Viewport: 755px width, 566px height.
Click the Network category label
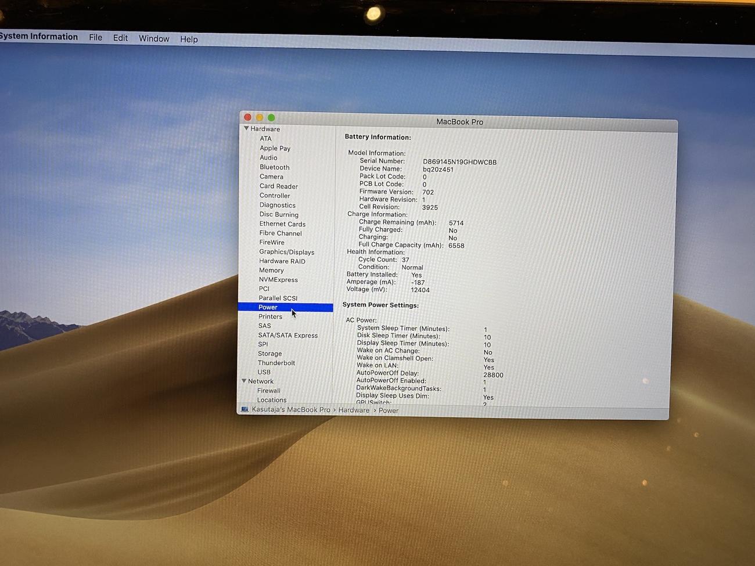[261, 381]
